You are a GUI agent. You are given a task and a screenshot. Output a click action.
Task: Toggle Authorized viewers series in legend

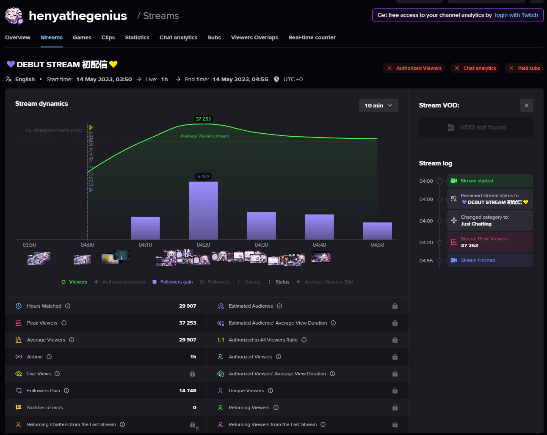point(120,282)
